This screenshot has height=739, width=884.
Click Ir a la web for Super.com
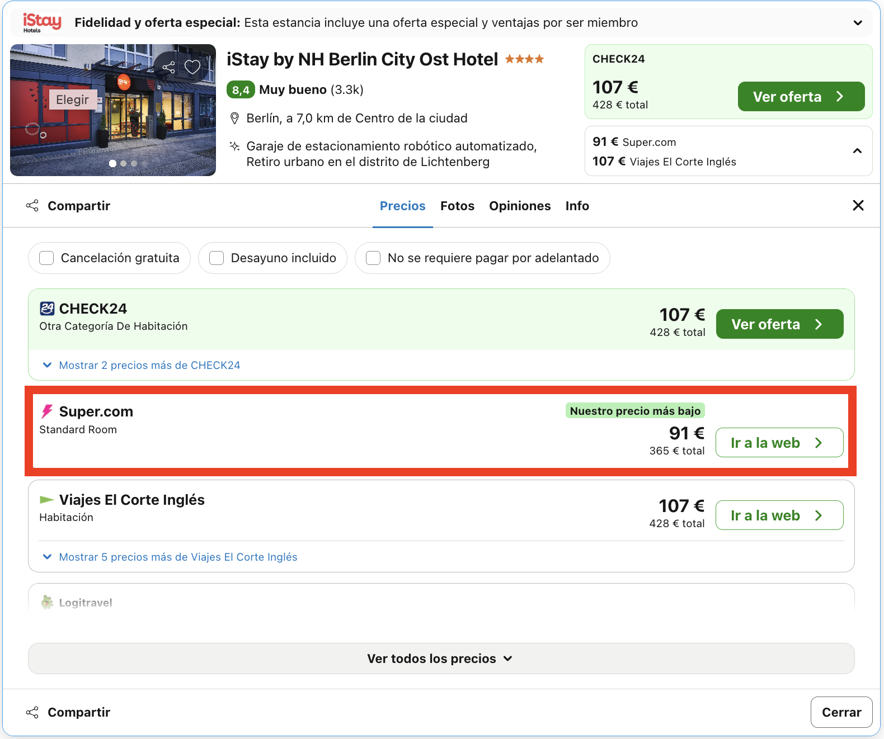[x=779, y=443]
